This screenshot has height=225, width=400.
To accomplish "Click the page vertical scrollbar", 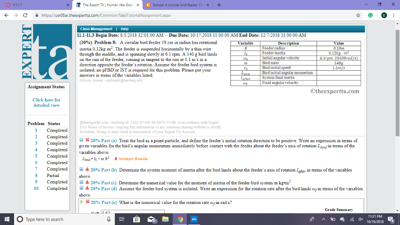I will point(397,83).
